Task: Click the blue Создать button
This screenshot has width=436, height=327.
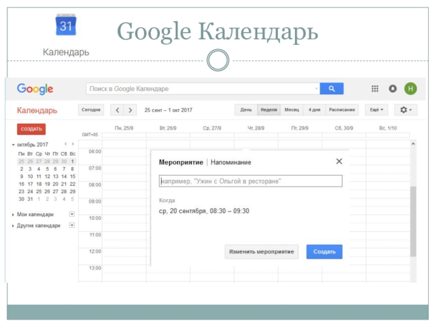Action: [324, 252]
